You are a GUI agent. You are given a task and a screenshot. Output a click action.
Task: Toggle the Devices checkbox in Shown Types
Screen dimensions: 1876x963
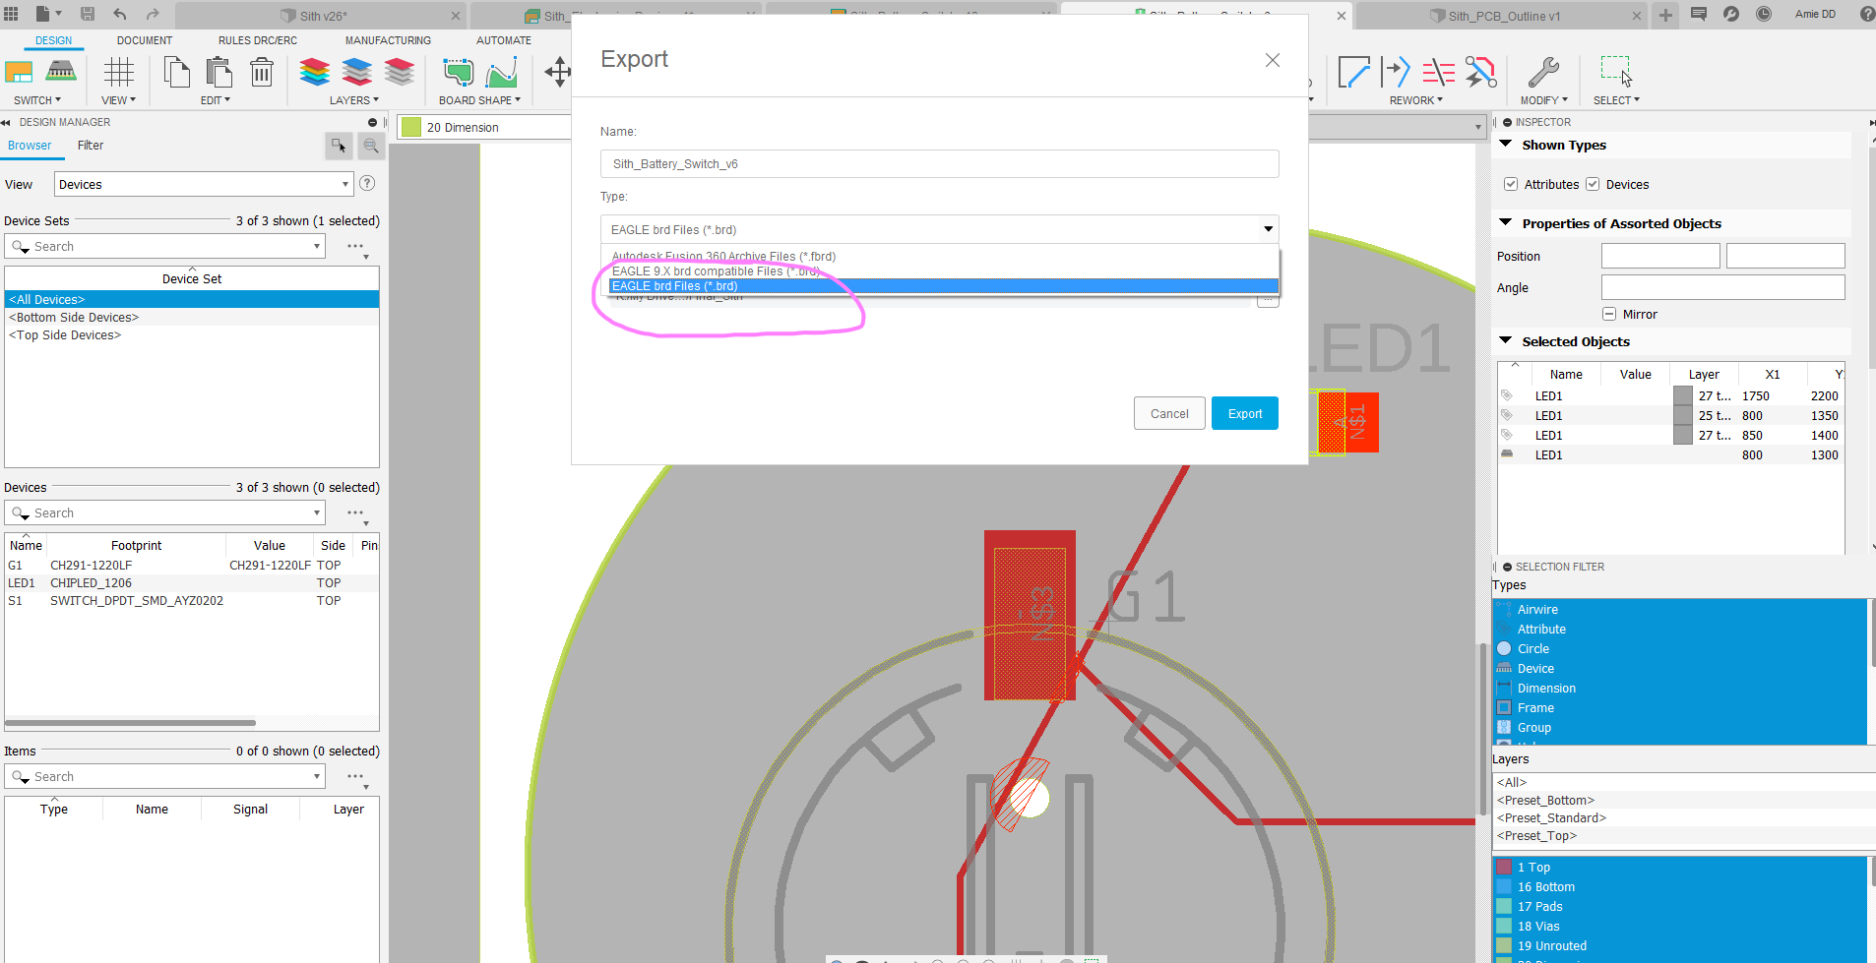(1593, 184)
